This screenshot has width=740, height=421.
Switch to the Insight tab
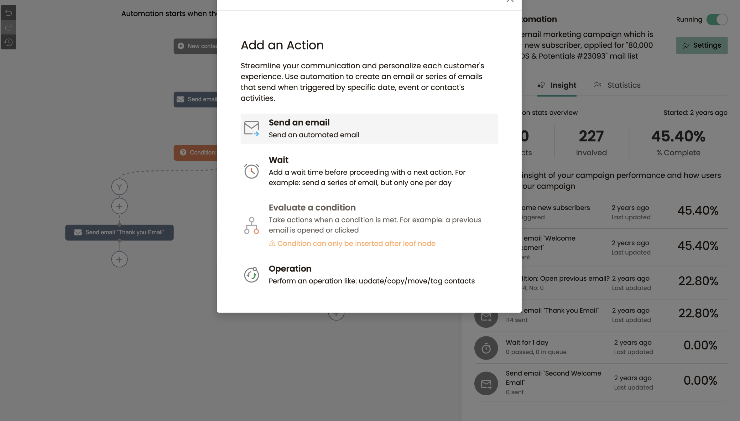pos(557,85)
